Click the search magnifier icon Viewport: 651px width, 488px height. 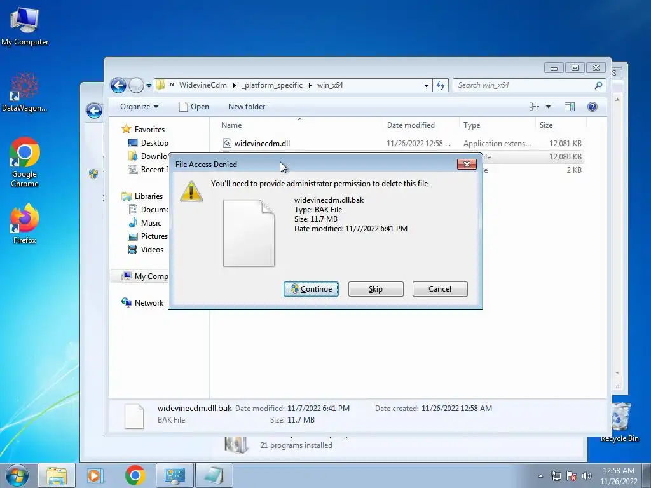598,85
